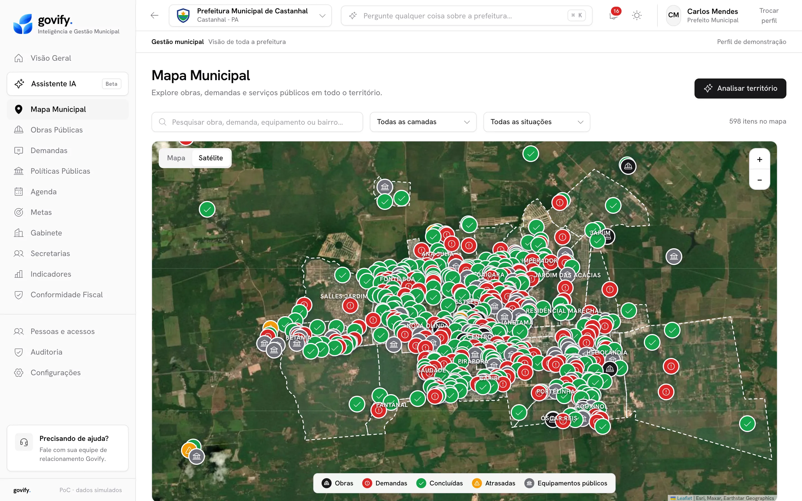Go to Metas in the sidebar
The height and width of the screenshot is (501, 802).
click(x=68, y=212)
